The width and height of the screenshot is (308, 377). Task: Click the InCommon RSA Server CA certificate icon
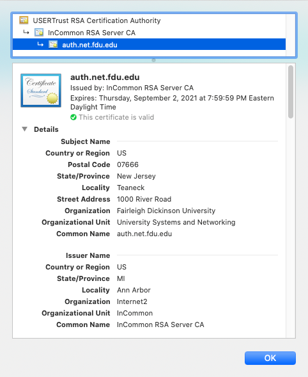(x=39, y=32)
